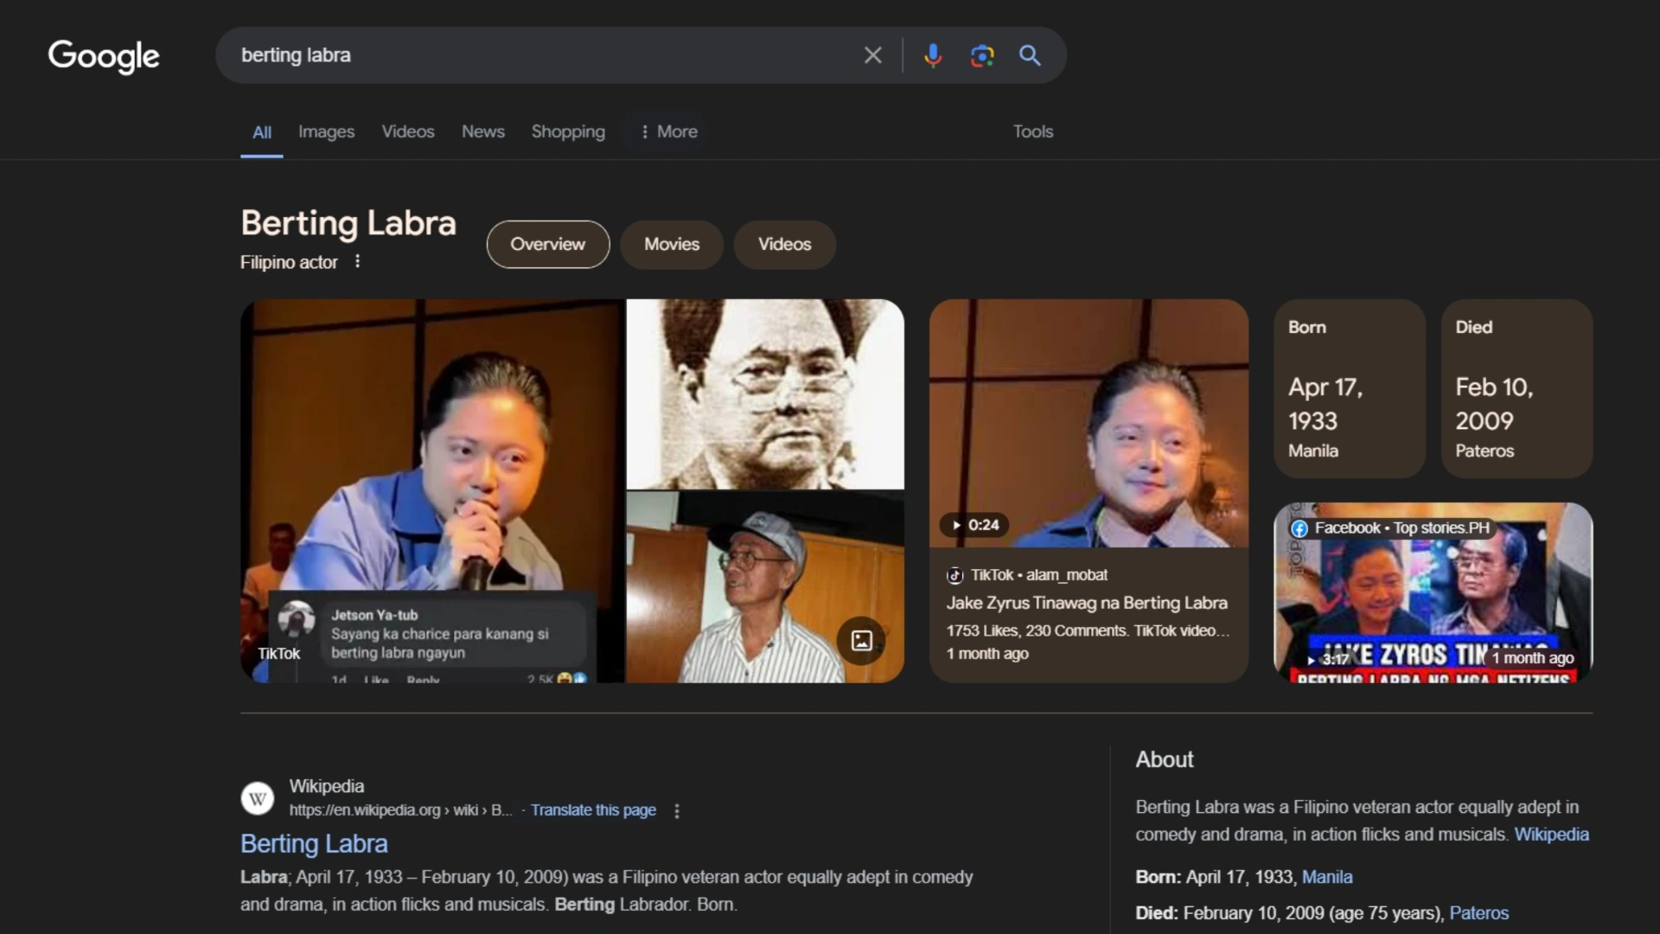Play the TikTok alam_mobat video
This screenshot has width=1660, height=934.
click(1088, 424)
